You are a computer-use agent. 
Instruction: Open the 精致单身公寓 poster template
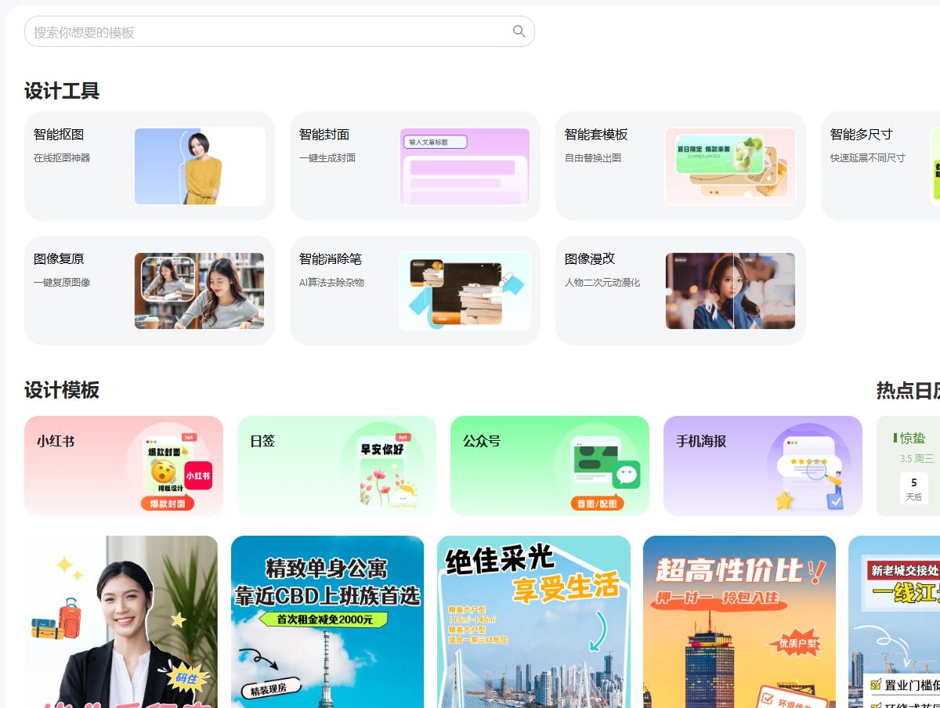pos(327,622)
